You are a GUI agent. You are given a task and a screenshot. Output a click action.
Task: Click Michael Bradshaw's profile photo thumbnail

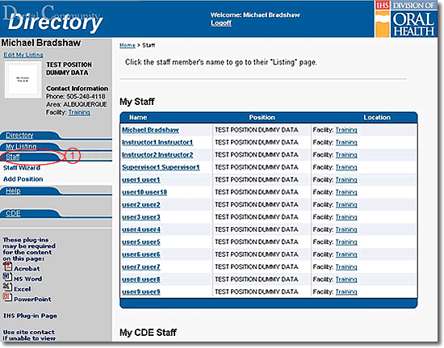tap(23, 80)
